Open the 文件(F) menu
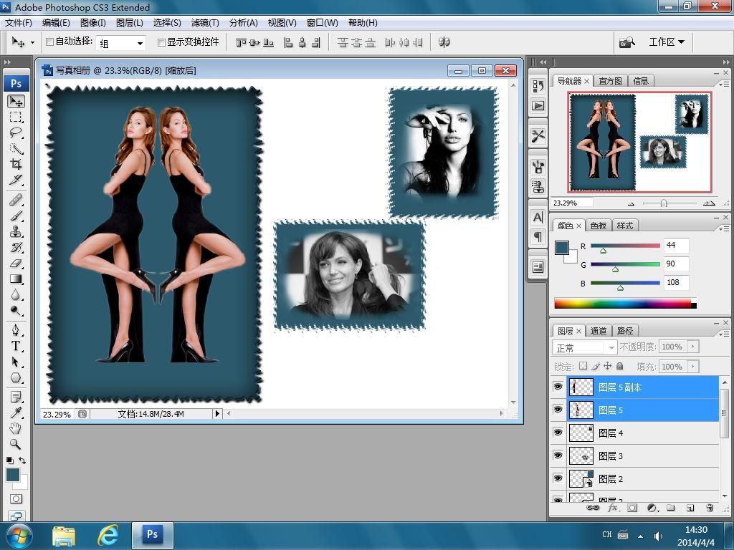Viewport: 734px width, 550px height. tap(18, 22)
